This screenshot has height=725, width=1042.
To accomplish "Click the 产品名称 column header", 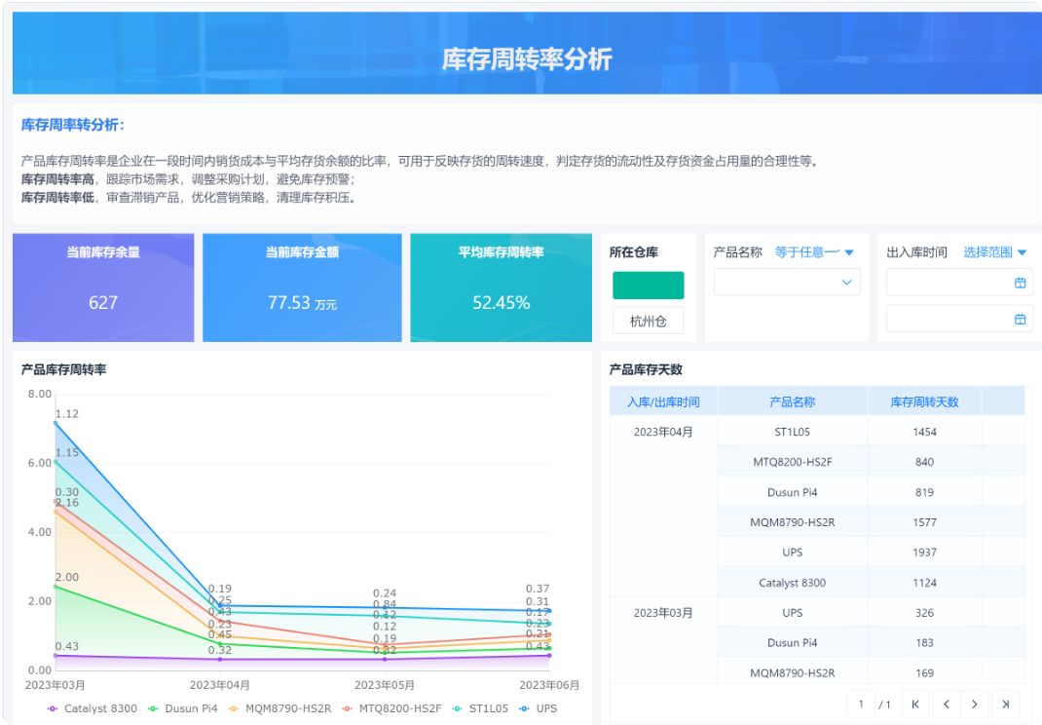I will pos(792,401).
